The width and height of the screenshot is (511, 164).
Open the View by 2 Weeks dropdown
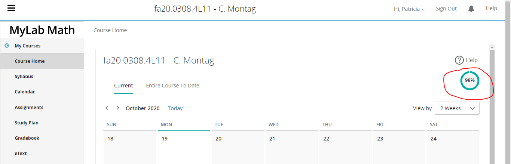[x=457, y=108]
